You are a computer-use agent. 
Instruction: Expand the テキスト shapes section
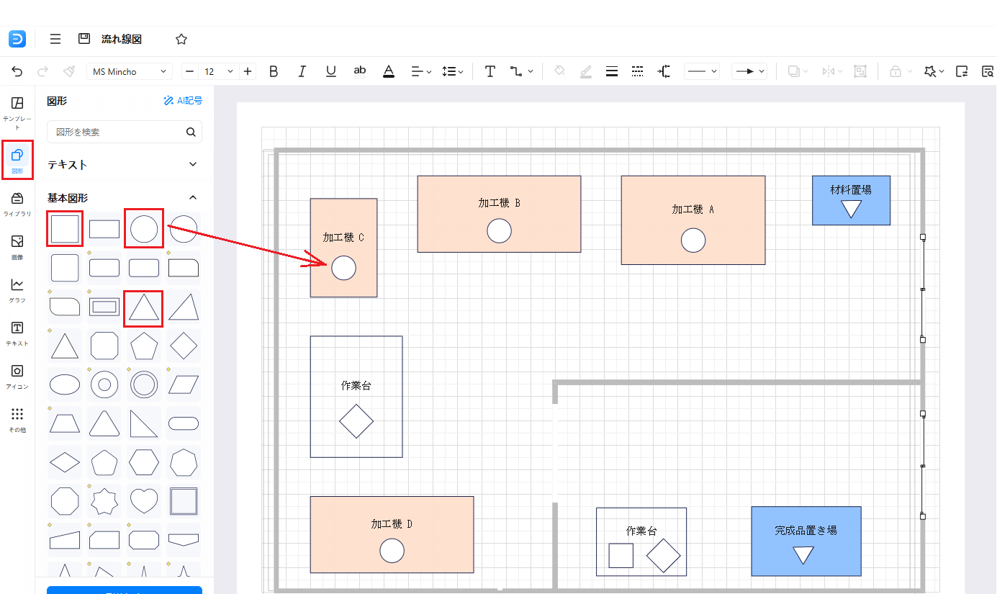coord(192,164)
